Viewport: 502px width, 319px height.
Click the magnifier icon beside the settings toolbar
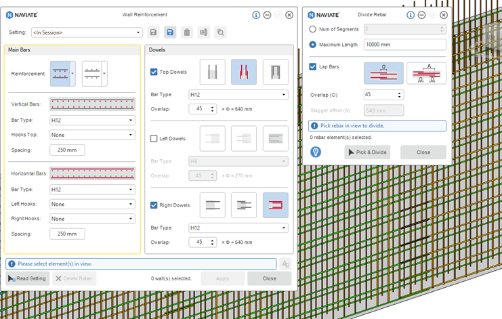(221, 32)
